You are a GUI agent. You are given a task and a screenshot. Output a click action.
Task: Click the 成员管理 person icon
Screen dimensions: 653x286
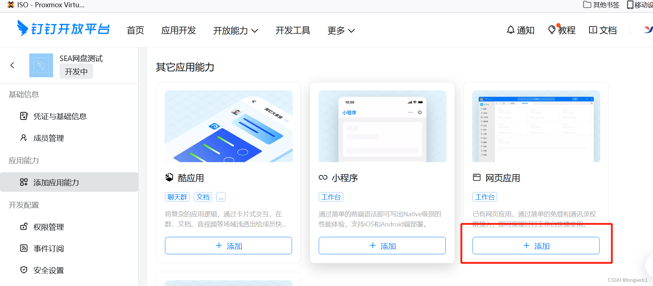(24, 138)
